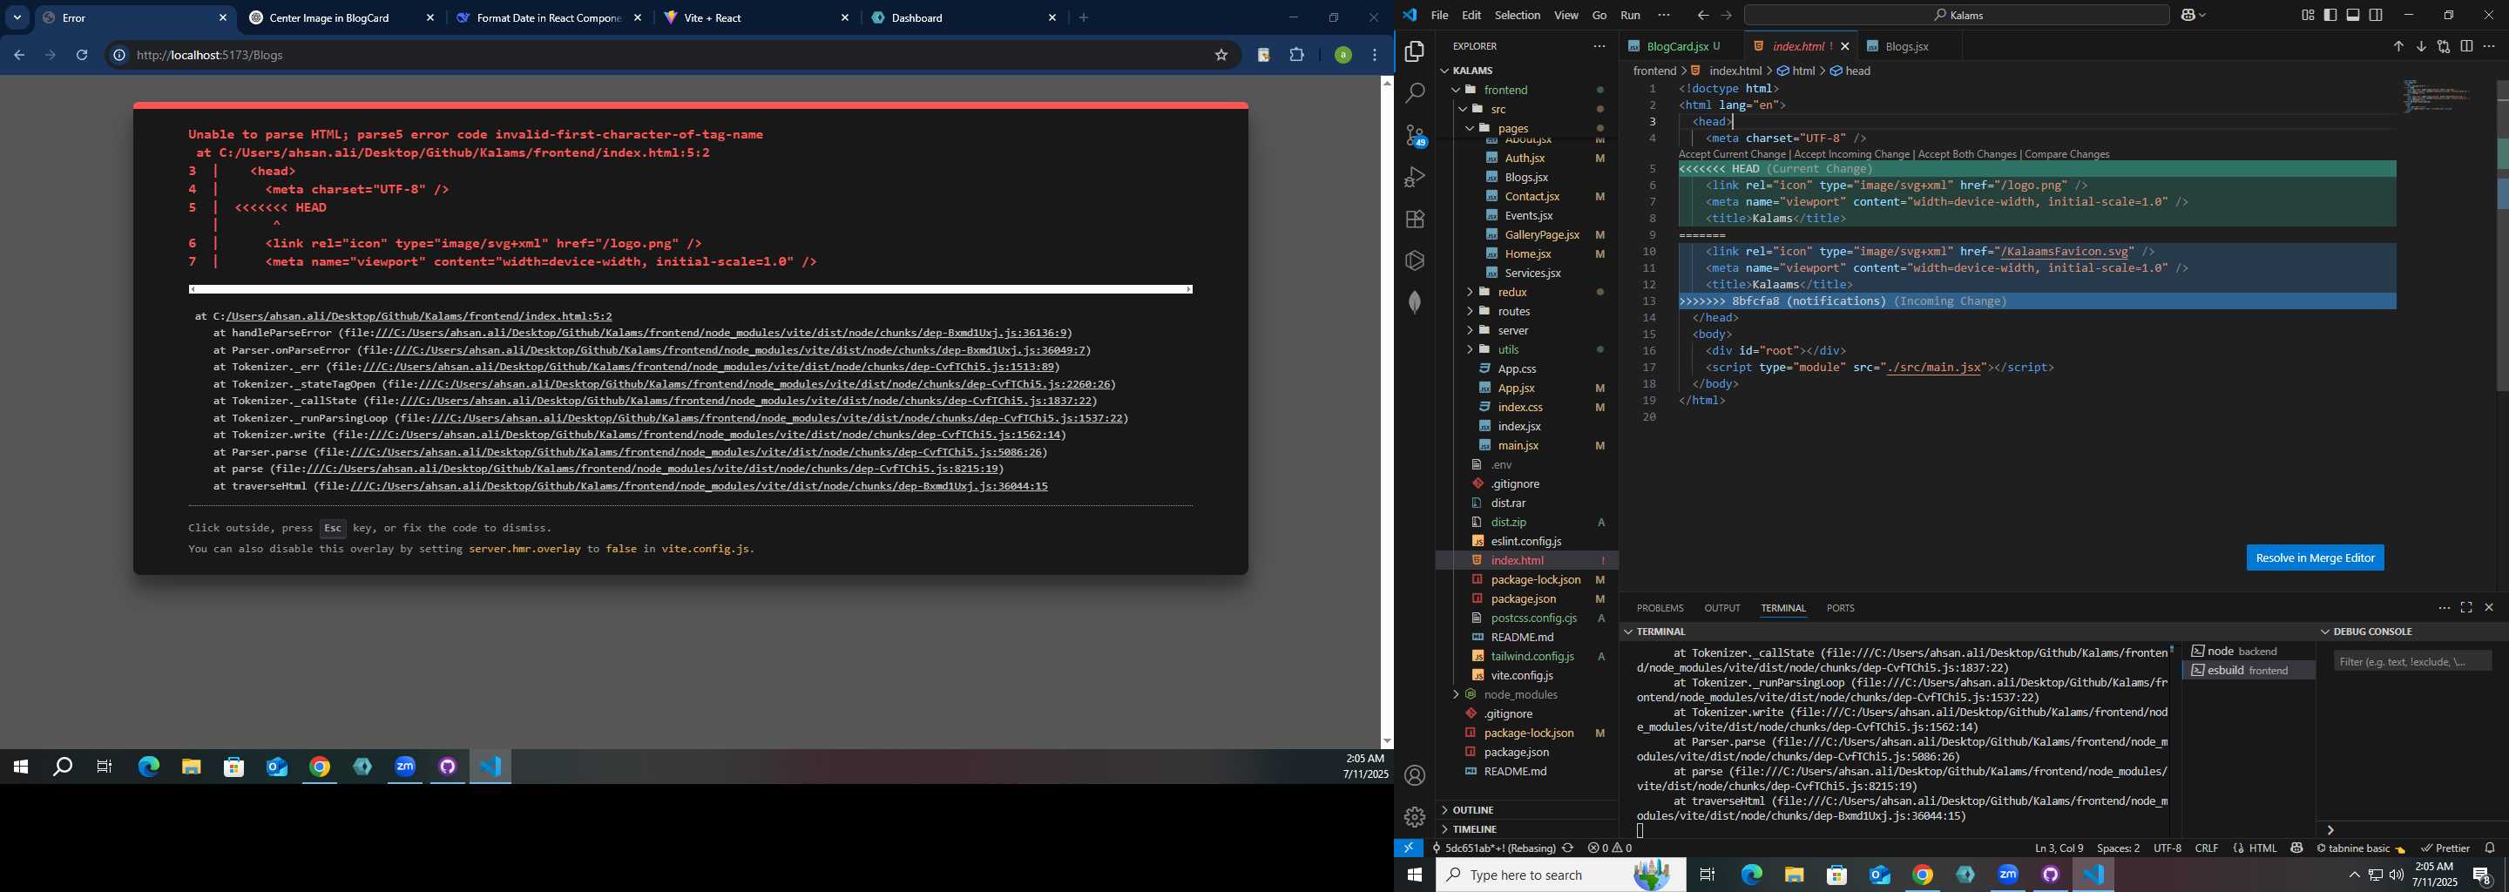Click horizontal scrollbar in Vite error overlay
This screenshot has height=892, width=2509.
pos(691,289)
